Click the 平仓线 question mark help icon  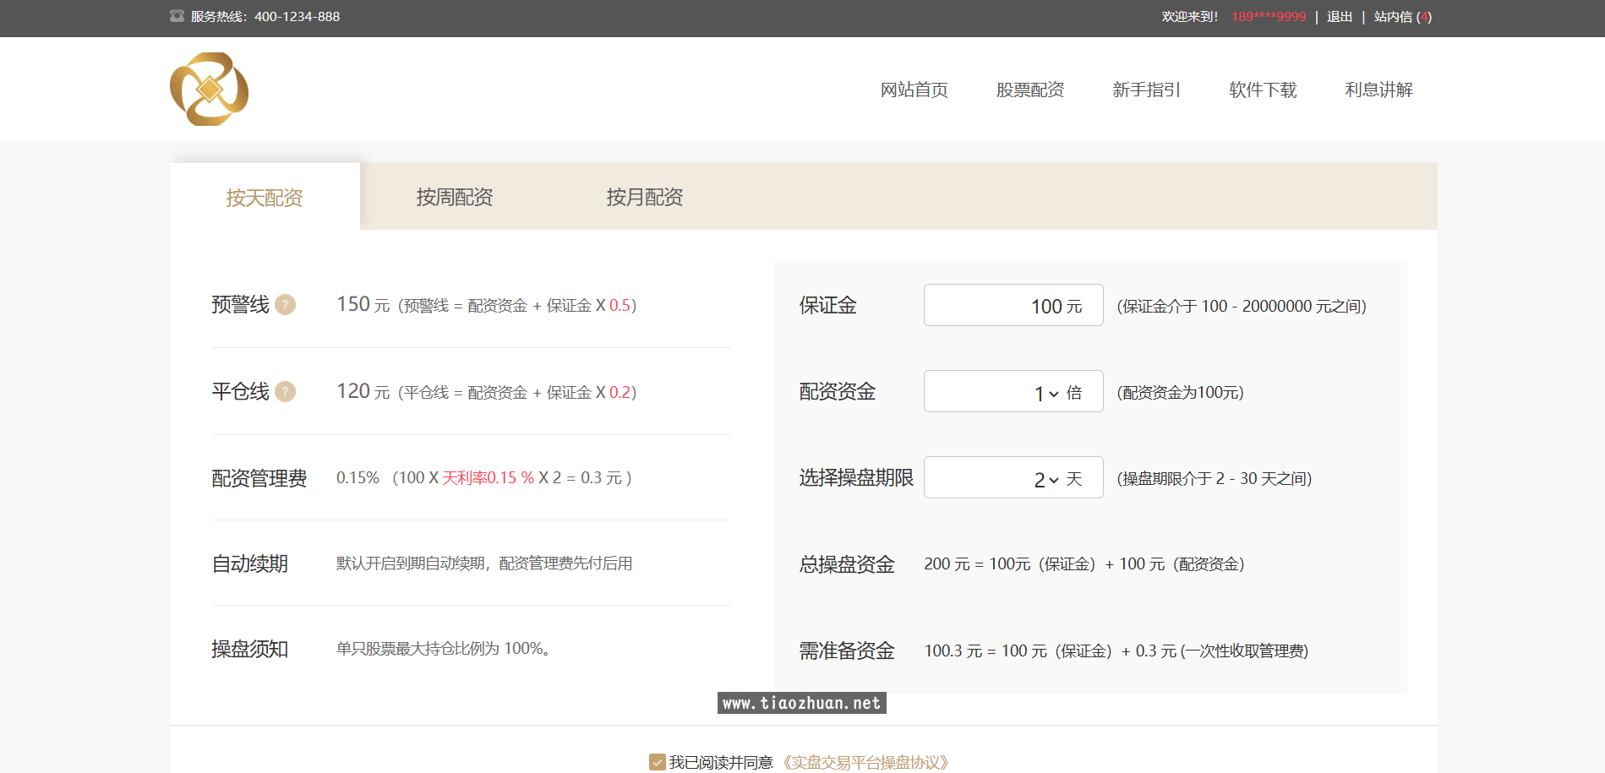286,392
